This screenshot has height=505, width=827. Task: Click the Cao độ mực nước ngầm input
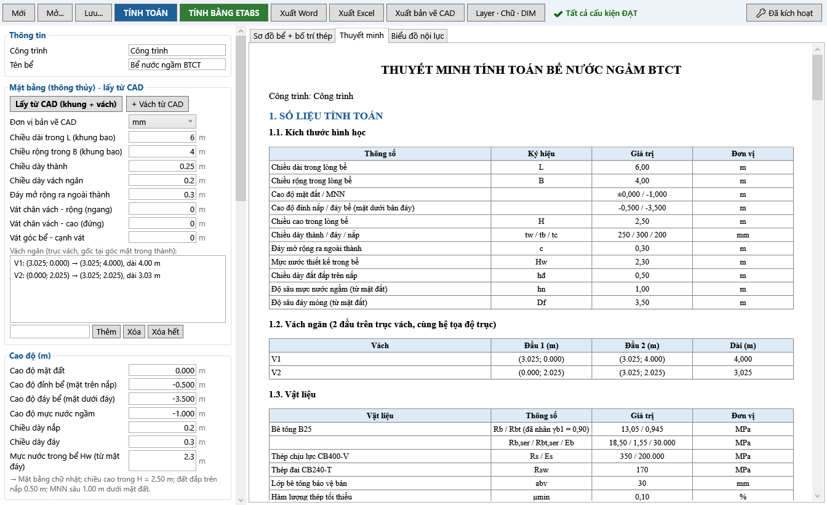point(162,413)
